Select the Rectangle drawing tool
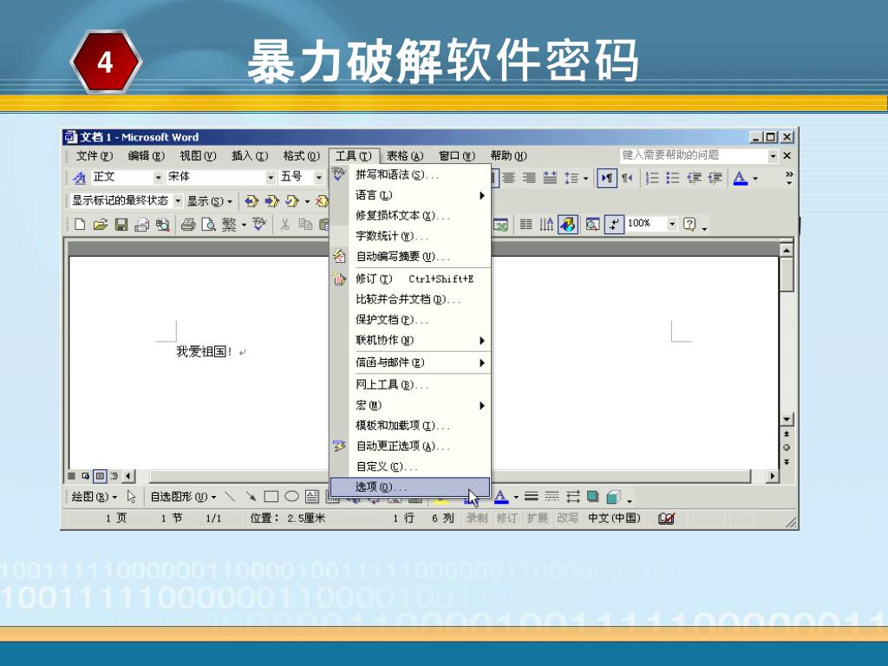The height and width of the screenshot is (666, 888). coord(271,497)
